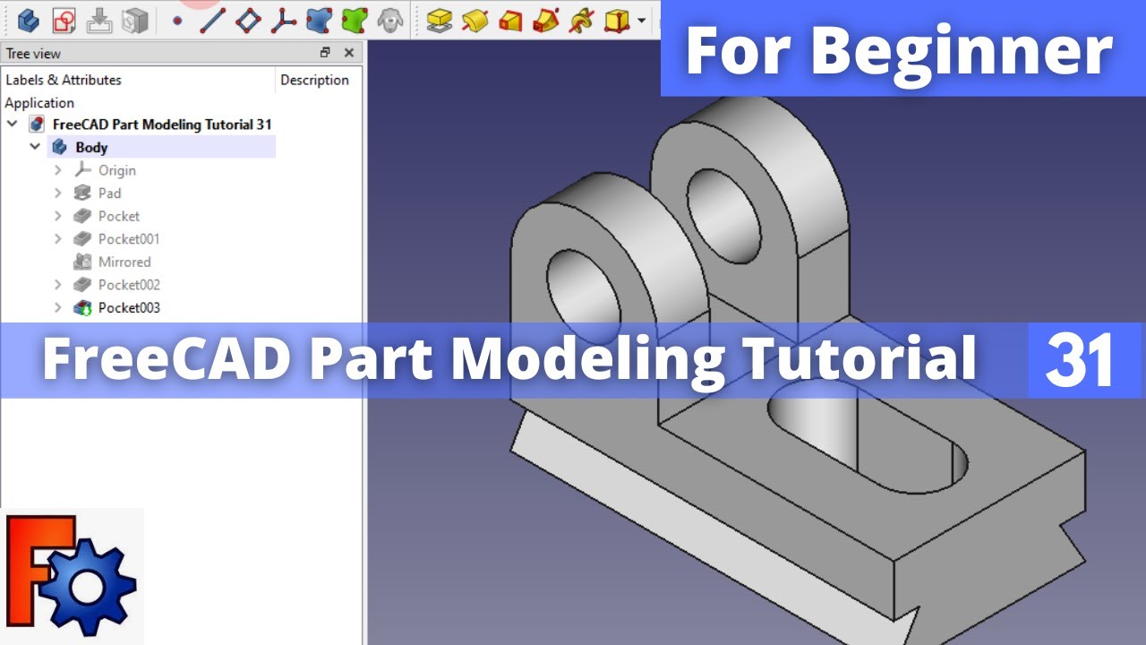This screenshot has width=1146, height=645.
Task: Click the Create sketch toolbar icon
Action: coord(64,19)
